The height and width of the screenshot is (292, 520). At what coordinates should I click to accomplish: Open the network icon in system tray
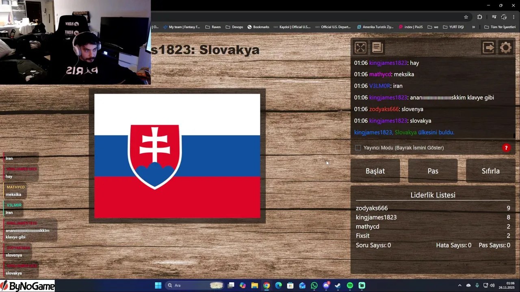[x=485, y=286]
